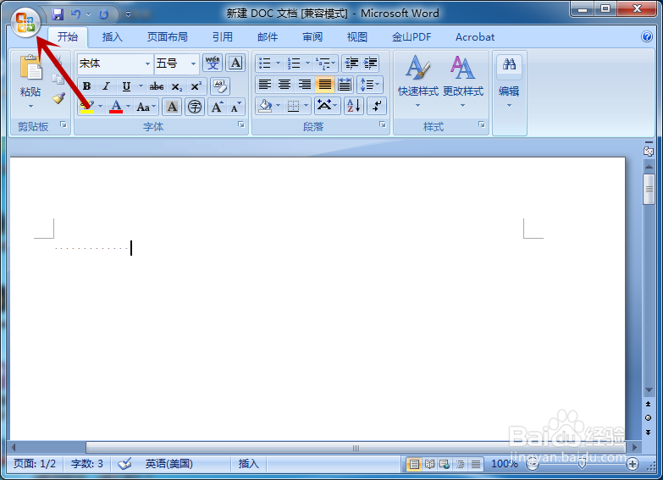
Task: Toggle italic formatting
Action: (106, 86)
